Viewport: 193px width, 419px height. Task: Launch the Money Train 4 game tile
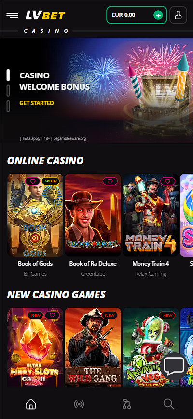151,215
